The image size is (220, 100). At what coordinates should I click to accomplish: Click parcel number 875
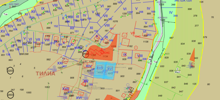pyautogui.click(x=91, y=32)
